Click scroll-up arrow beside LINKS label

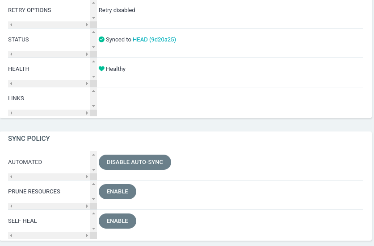[93, 91]
